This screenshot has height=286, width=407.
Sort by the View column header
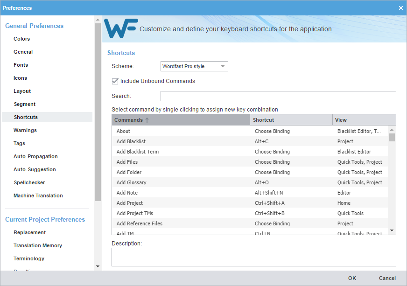click(364, 120)
